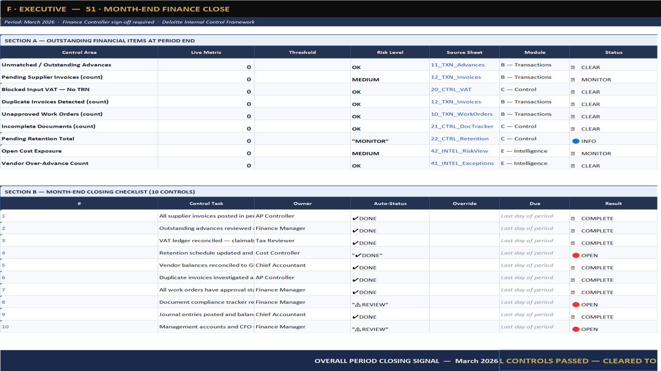Click the DONE checkmark in the AP Controller invoices-posted row
This screenshot has height=371, width=661.
(355, 218)
